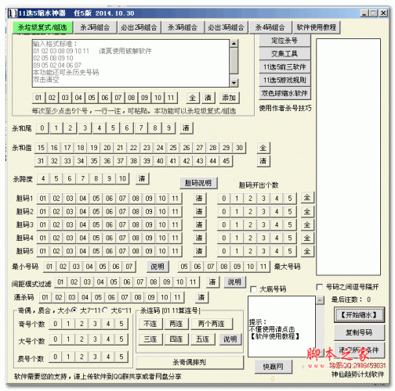This screenshot has width=395, height=391.
Task: Toggle 杀跨度 value 4
Action: click(43, 178)
